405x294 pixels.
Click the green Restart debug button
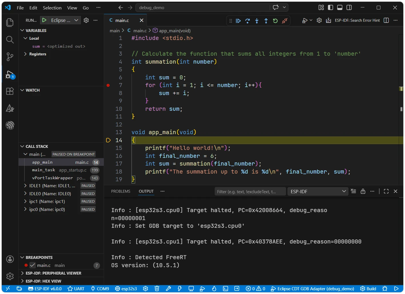[275, 21]
